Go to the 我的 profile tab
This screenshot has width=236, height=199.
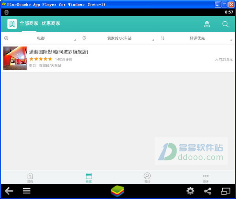point(147,178)
